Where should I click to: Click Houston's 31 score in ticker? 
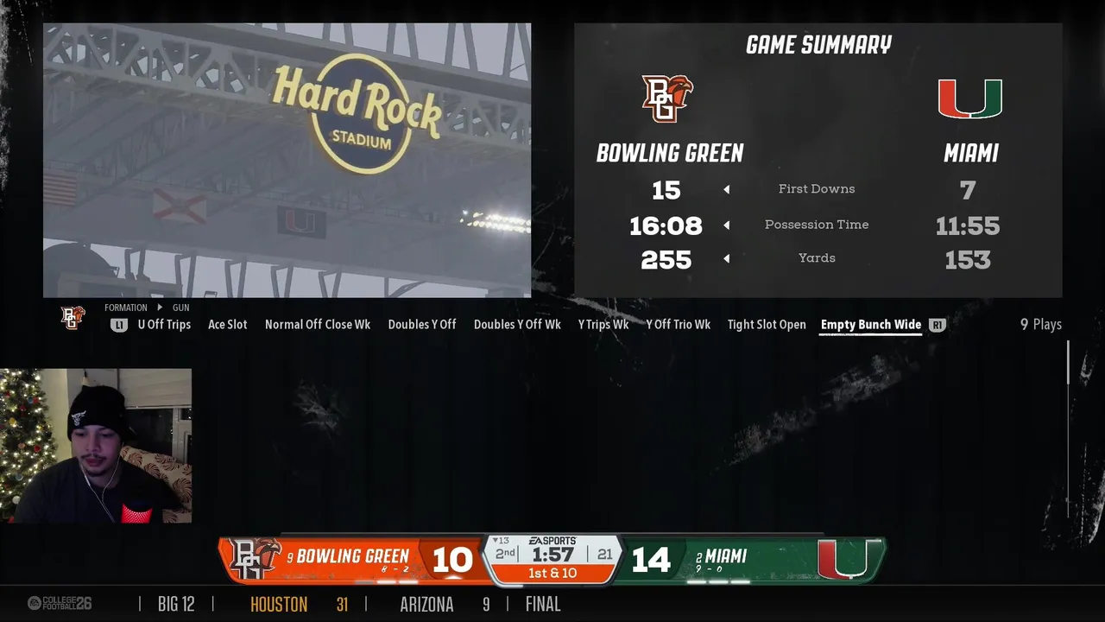(342, 604)
